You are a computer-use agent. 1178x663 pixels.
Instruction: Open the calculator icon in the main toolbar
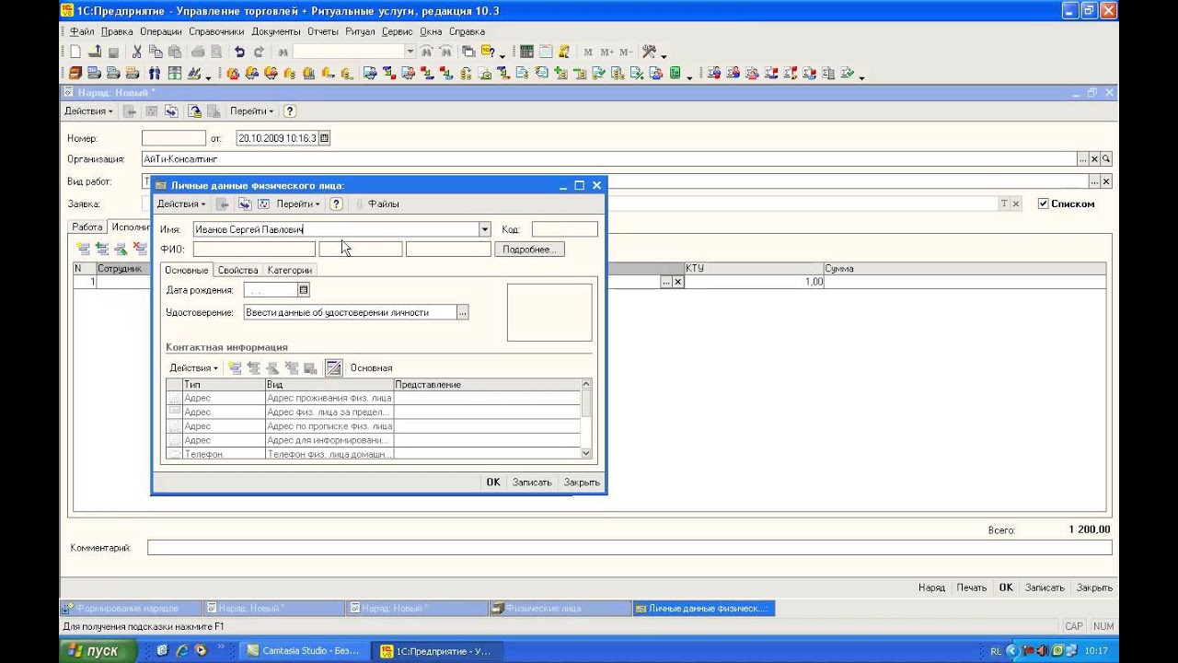tap(526, 52)
